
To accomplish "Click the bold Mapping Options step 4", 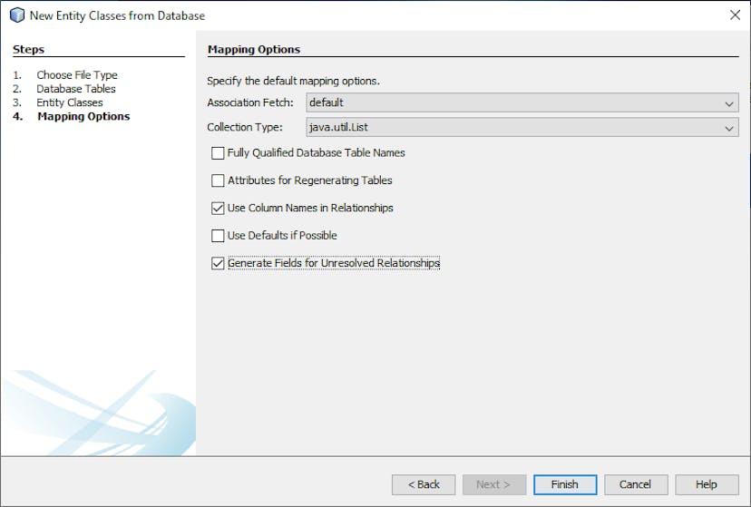I will pyautogui.click(x=83, y=116).
